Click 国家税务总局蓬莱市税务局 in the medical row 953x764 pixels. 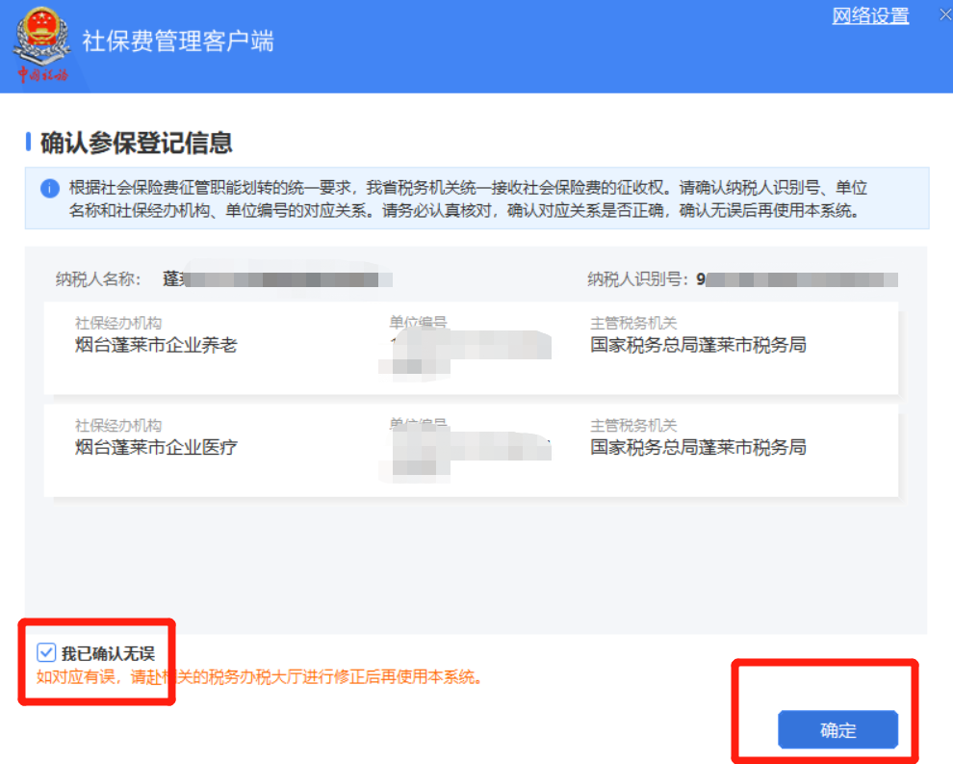tap(698, 447)
